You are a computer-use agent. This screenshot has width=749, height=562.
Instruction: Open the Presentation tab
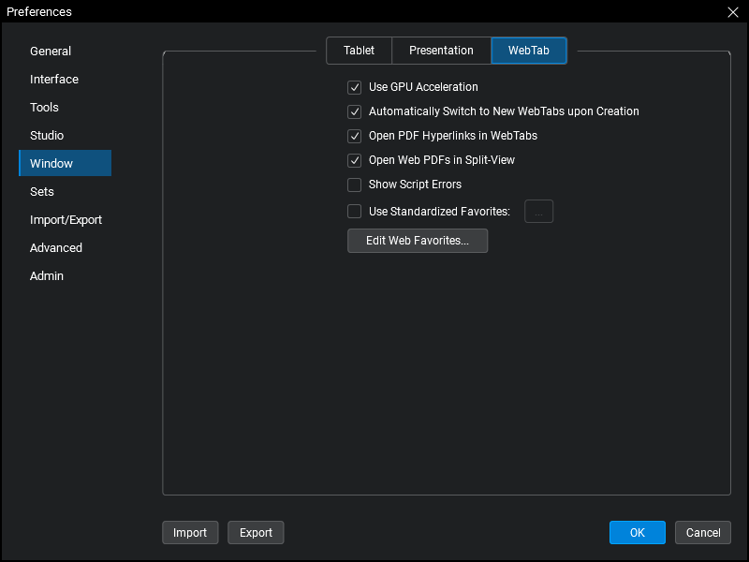tap(441, 50)
